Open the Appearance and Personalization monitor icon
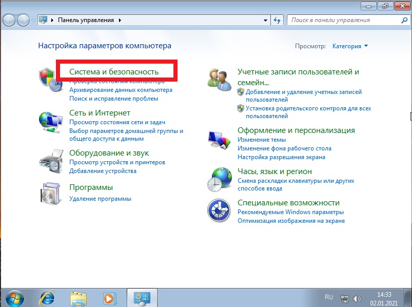The height and width of the screenshot is (307, 412). click(x=219, y=140)
